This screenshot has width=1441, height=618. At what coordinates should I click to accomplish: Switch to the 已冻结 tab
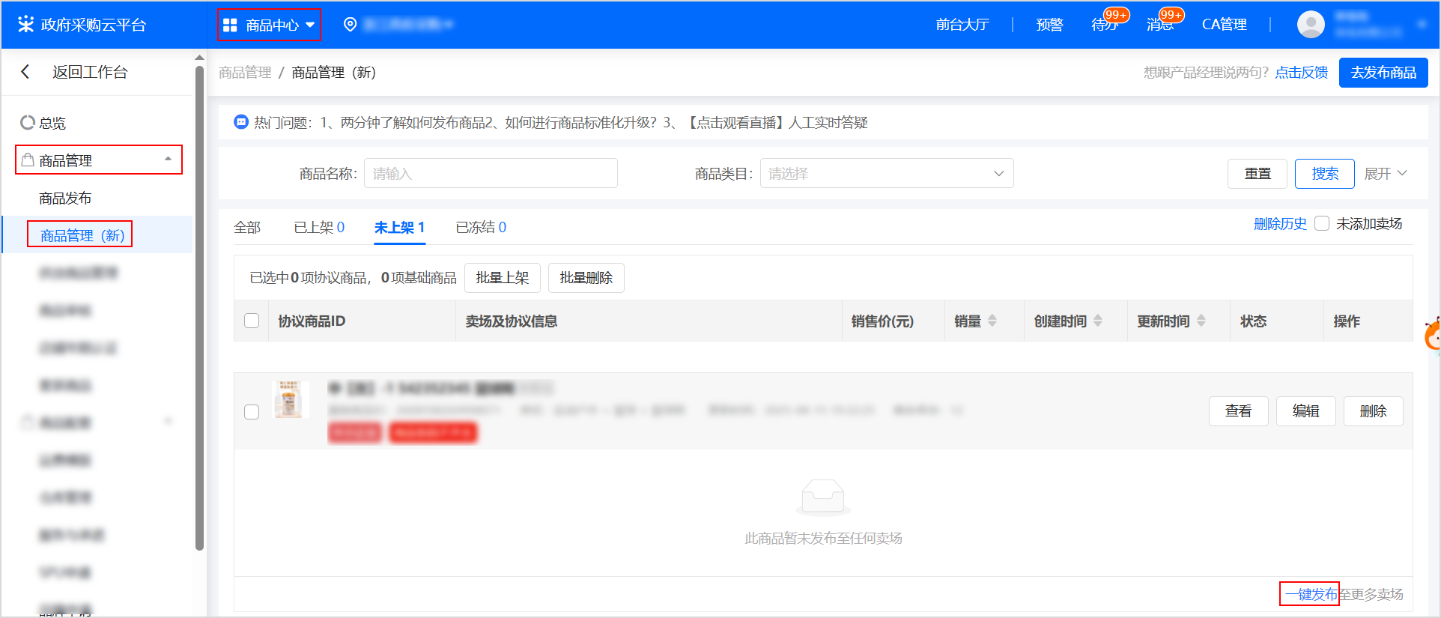point(481,228)
